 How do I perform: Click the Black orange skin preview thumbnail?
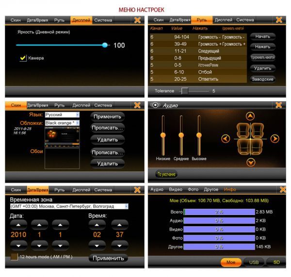click(x=62, y=137)
